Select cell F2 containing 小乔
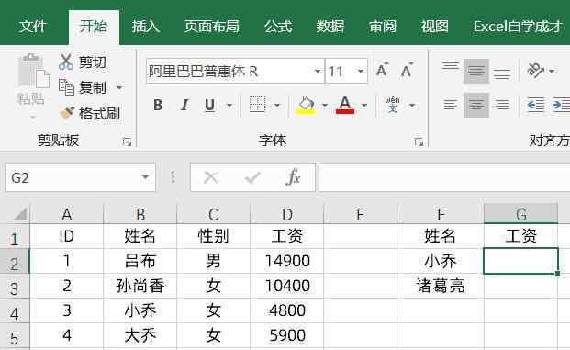The image size is (570, 350). [441, 261]
